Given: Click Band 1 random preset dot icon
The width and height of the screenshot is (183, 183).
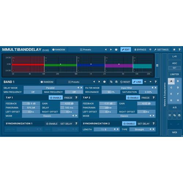Looking at the screenshot, I should tap(104, 82).
